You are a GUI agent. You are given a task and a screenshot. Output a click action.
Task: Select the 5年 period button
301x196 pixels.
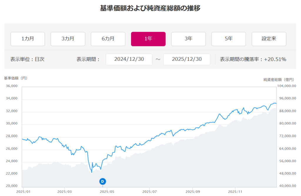(x=228, y=39)
